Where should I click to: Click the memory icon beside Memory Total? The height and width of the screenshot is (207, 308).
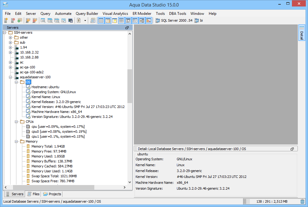pos(28,146)
